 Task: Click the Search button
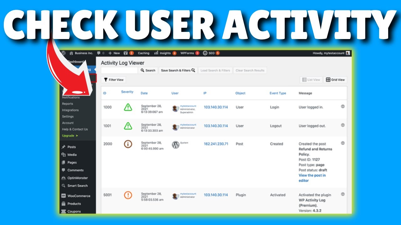(x=148, y=70)
